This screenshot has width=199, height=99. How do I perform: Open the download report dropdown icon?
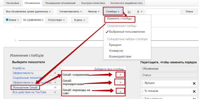click(139, 12)
